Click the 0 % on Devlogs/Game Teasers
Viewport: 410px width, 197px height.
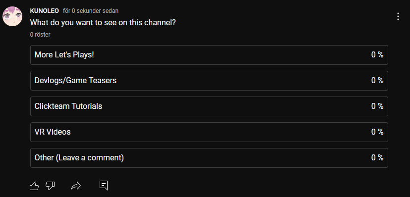click(x=377, y=80)
